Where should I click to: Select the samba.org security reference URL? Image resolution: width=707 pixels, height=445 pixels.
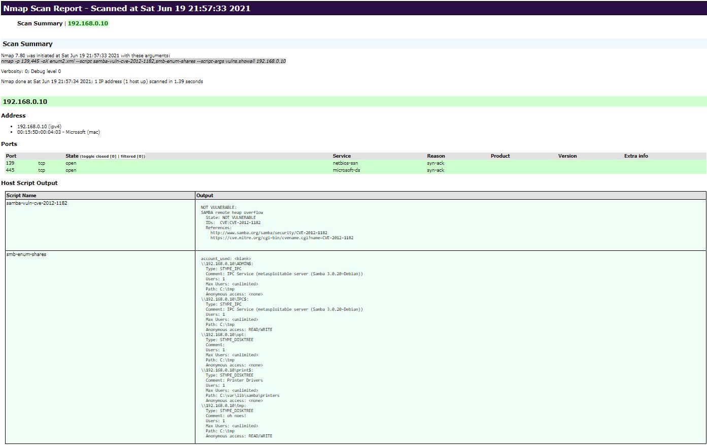268,233
